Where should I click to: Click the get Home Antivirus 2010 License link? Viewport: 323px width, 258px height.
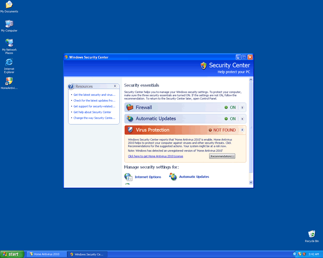155,156
